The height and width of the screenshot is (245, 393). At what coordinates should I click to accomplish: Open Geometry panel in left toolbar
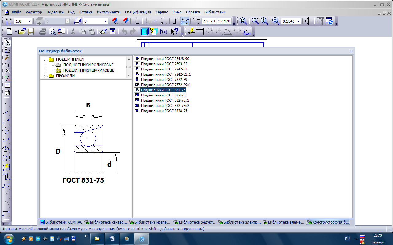coord(7,43)
